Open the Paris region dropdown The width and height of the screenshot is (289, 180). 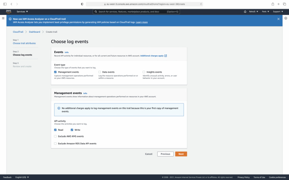coord(265,12)
